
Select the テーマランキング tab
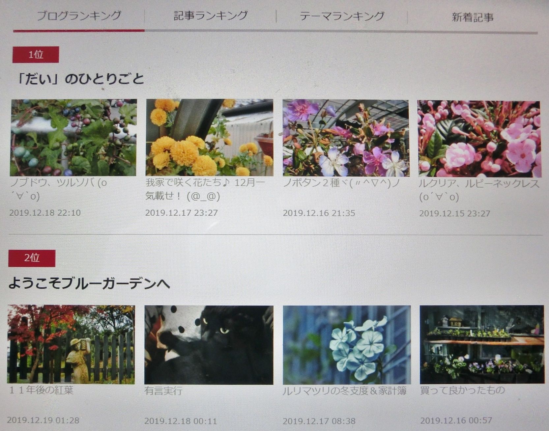click(342, 16)
